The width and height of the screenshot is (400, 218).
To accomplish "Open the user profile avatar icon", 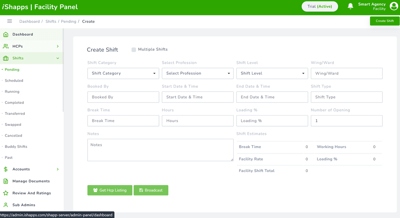I will (x=394, y=6).
